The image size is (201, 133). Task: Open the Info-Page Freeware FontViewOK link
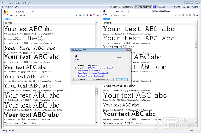pyautogui.click(x=93, y=73)
